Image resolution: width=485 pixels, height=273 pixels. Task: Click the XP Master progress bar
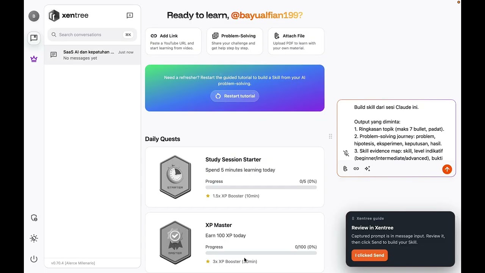[x=261, y=253]
